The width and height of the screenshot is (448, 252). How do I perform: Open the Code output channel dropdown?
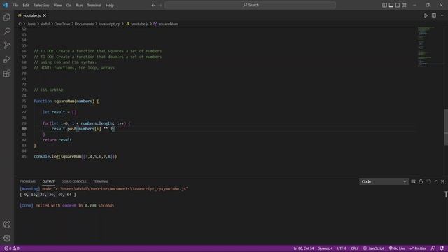384,181
